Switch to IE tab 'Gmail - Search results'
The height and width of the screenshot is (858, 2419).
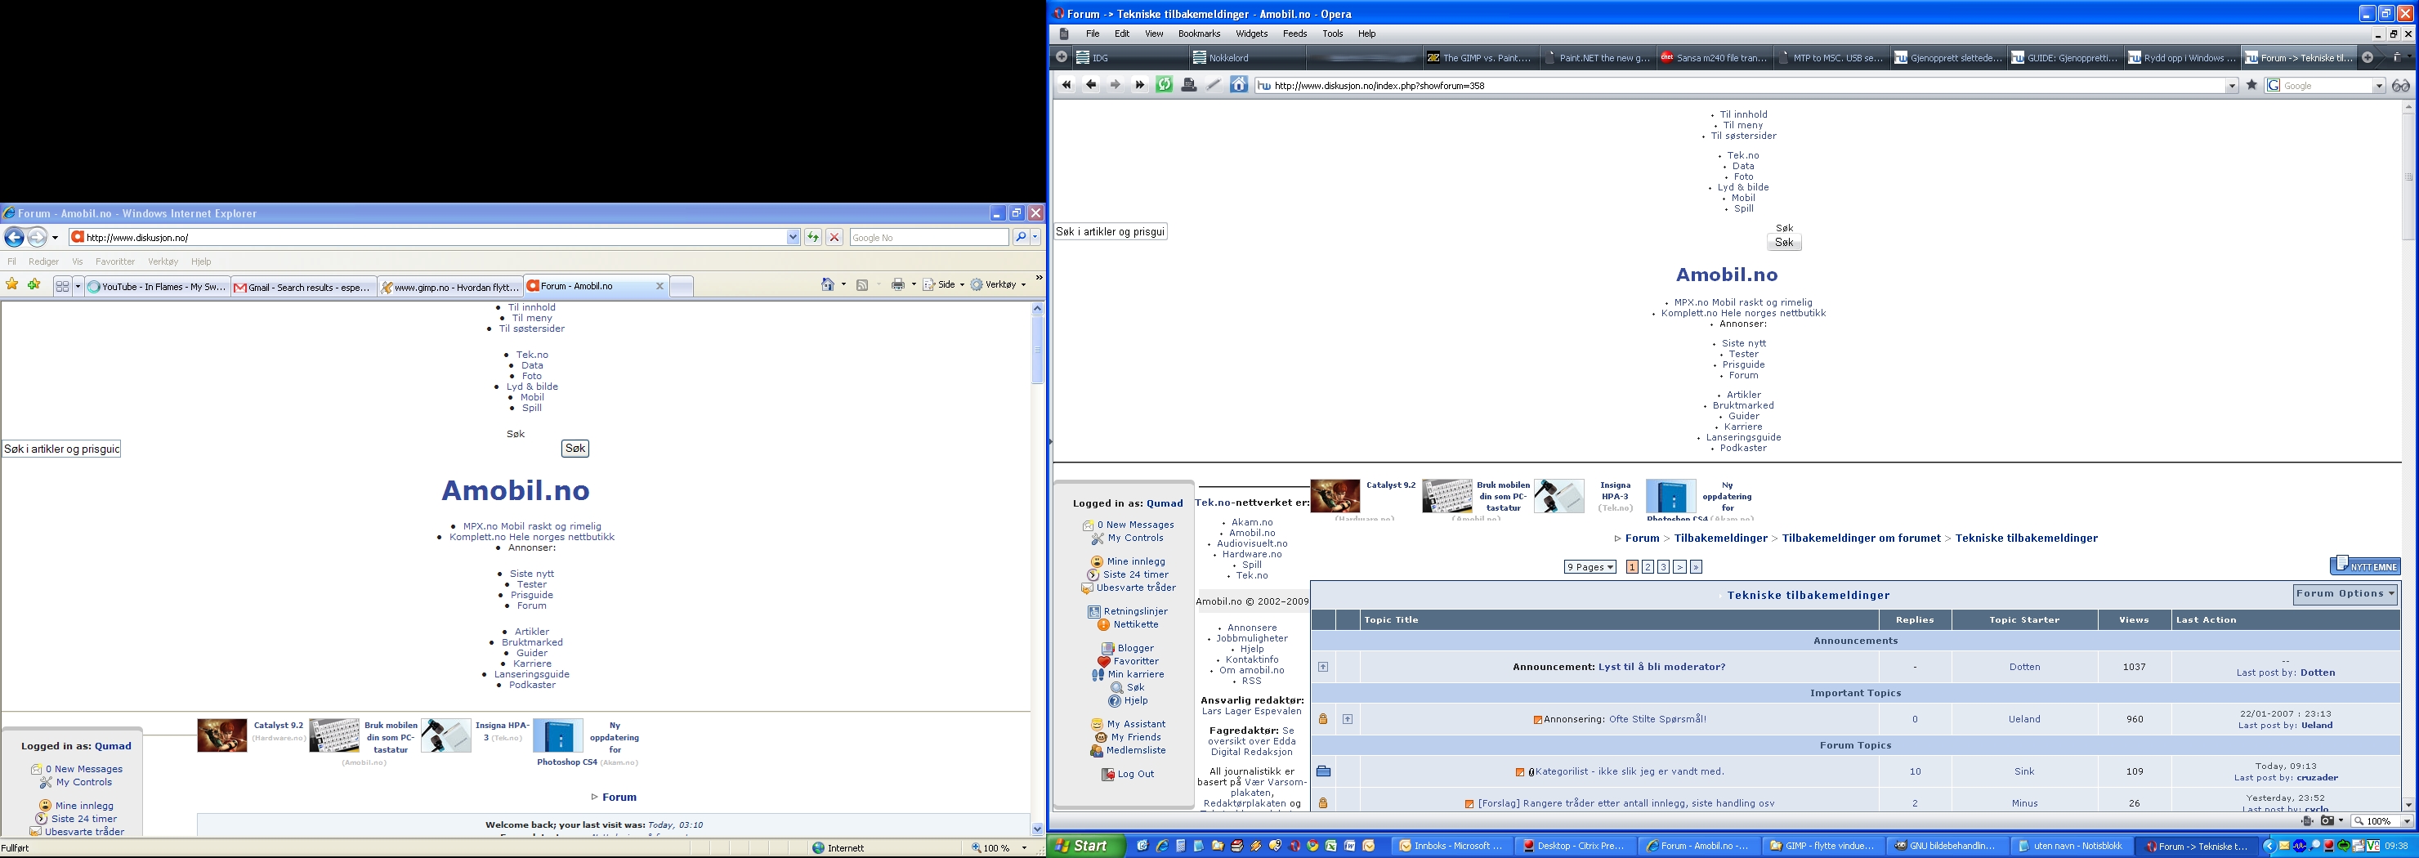click(x=303, y=286)
